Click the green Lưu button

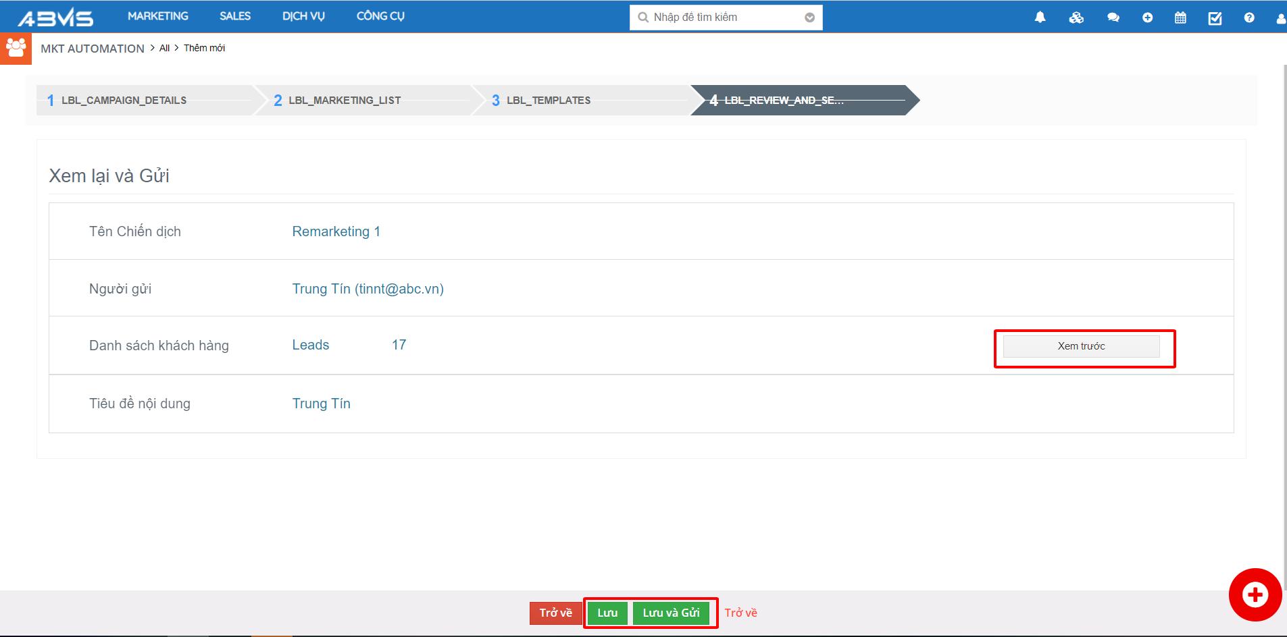click(x=607, y=613)
